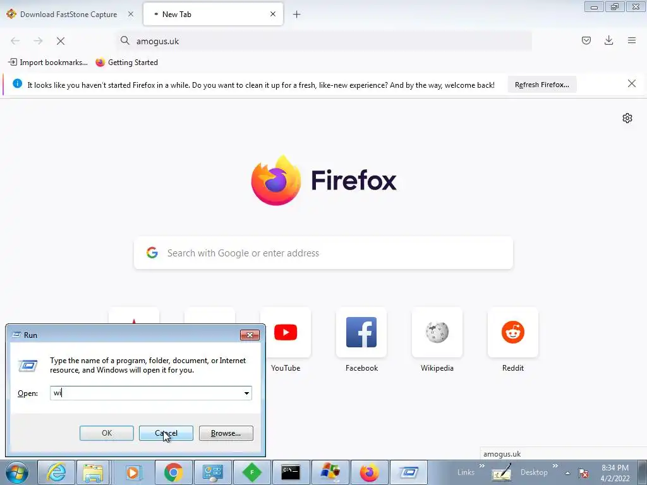
Task: Expand the Run dialog Open dropdown arrow
Action: click(x=246, y=393)
